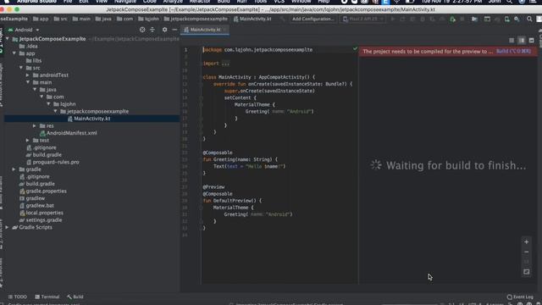Open the Terminal tool window
Screen dimensions: 542x305
(47, 297)
